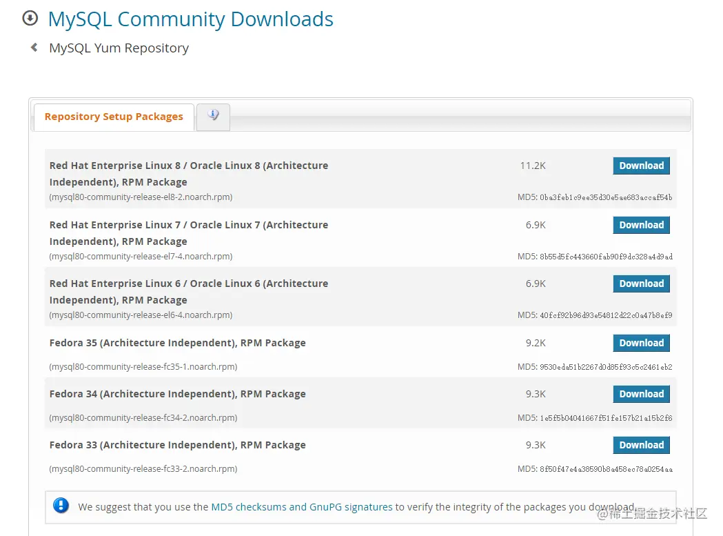Click filename mysql80-community-release-fc34-2.noarch.rpm
The width and height of the screenshot is (723, 536).
pyautogui.click(x=143, y=418)
